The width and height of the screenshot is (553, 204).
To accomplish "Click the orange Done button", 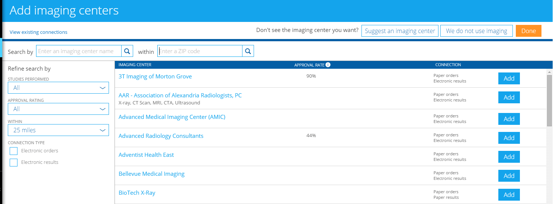I will [x=528, y=31].
